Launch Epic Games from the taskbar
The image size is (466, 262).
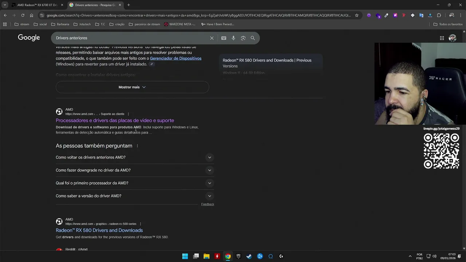tap(238, 256)
